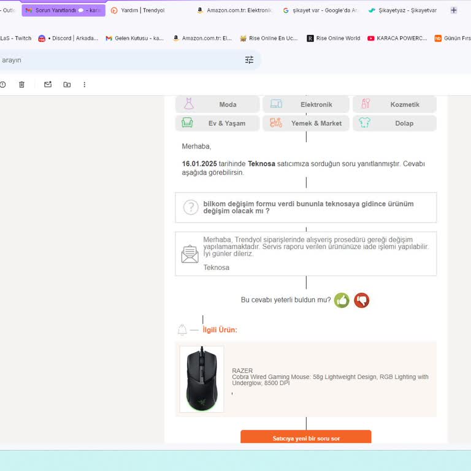The width and height of the screenshot is (471, 471).
Task: Open the Rise Online En Uc... bookmark
Action: [x=269, y=38]
